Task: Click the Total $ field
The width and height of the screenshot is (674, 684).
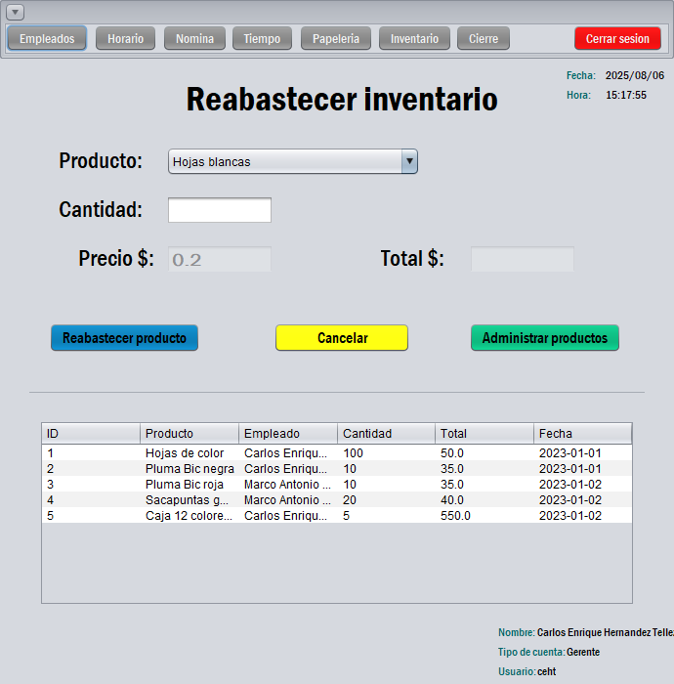Action: [x=523, y=259]
